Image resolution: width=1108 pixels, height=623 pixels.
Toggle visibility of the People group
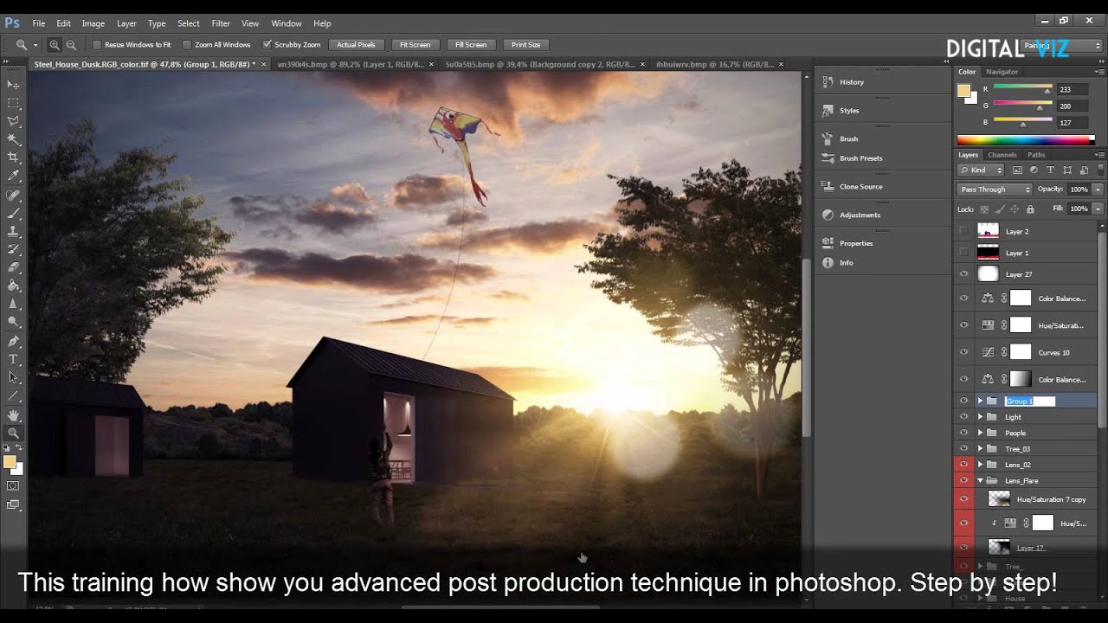pyautogui.click(x=963, y=433)
